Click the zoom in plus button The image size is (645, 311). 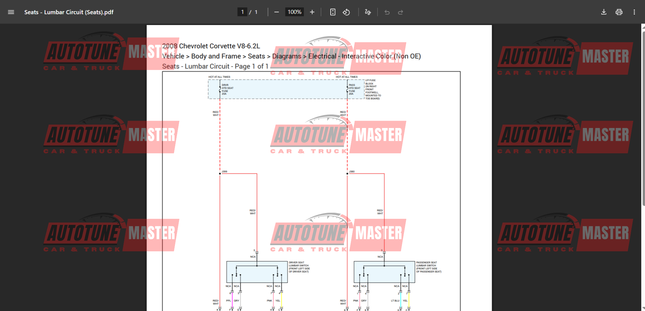[312, 12]
